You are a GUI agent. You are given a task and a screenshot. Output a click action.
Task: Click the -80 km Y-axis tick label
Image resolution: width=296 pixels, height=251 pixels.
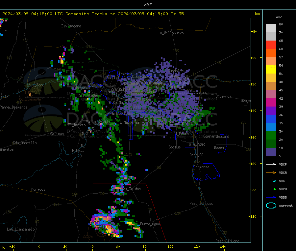click(x=254, y=31)
